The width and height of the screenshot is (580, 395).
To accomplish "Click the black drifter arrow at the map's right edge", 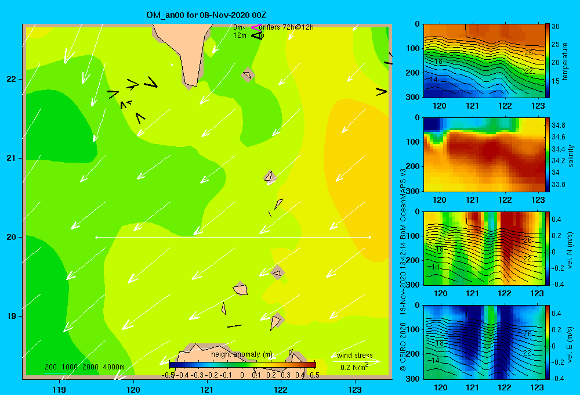I will click(x=382, y=91).
